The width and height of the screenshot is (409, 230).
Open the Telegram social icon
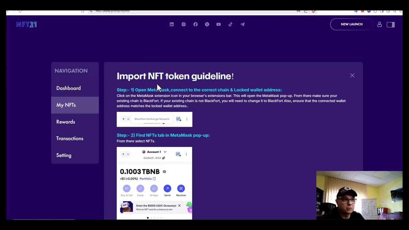[242, 24]
